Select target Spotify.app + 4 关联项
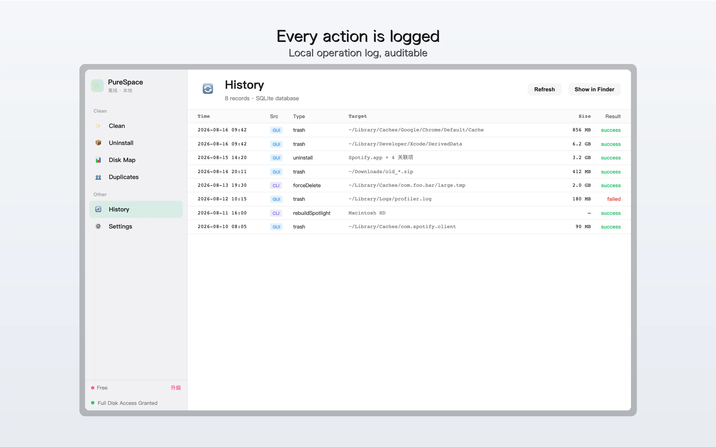The height and width of the screenshot is (447, 716). [381, 158]
